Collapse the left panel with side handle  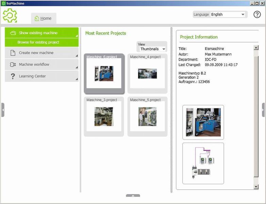(x=3, y=110)
